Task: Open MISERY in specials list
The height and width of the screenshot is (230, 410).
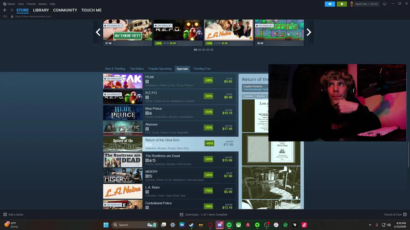Action: click(169, 176)
